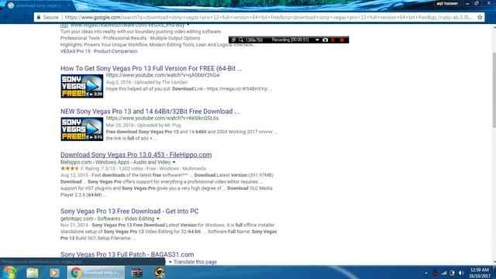The width and height of the screenshot is (496, 279).
Task: Expand the getintopc.com result options arrow
Action: tap(158, 219)
